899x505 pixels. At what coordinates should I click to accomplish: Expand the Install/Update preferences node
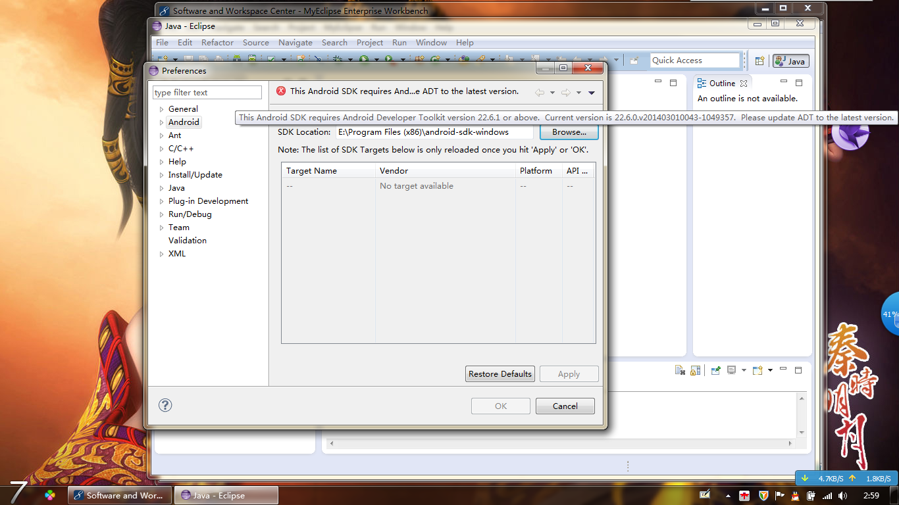coord(161,175)
